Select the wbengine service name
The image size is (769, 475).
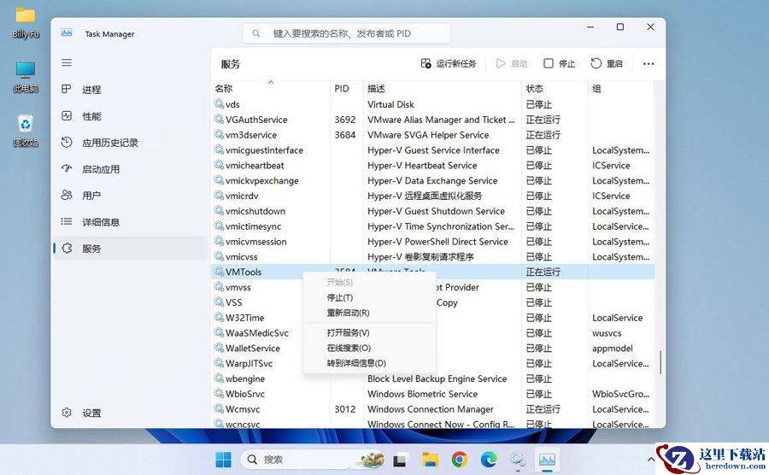245,379
